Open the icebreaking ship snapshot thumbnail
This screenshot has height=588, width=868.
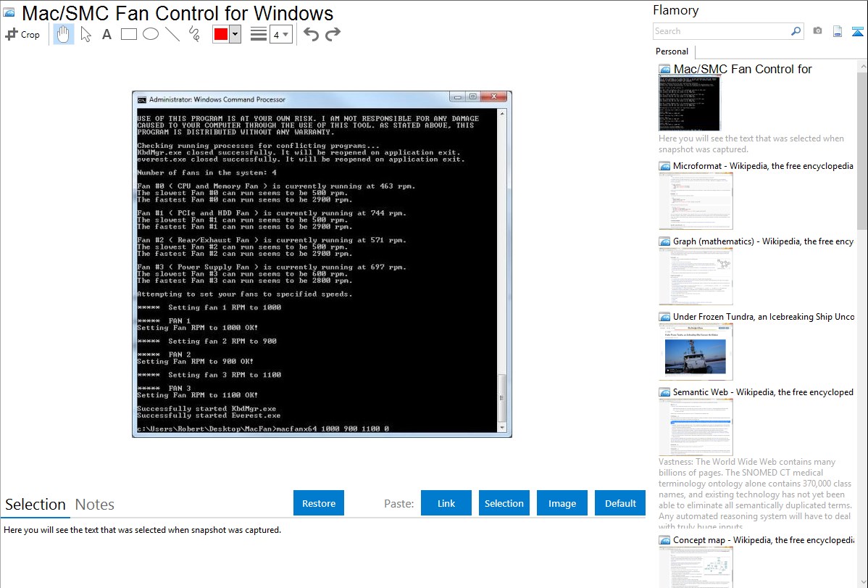click(x=696, y=352)
